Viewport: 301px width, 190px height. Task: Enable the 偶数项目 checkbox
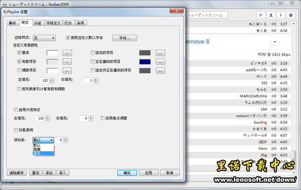click(19, 70)
